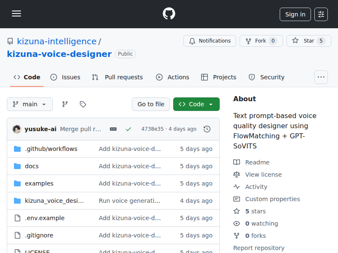Click the green check status on the commit

click(x=128, y=129)
